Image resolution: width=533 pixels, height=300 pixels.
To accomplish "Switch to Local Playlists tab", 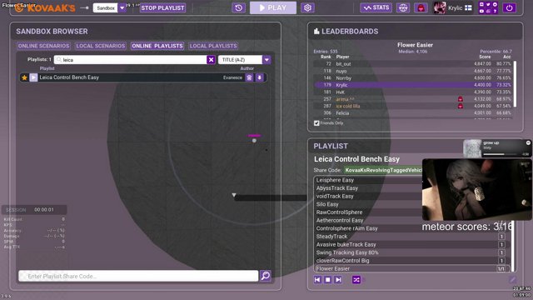I will pyautogui.click(x=213, y=46).
